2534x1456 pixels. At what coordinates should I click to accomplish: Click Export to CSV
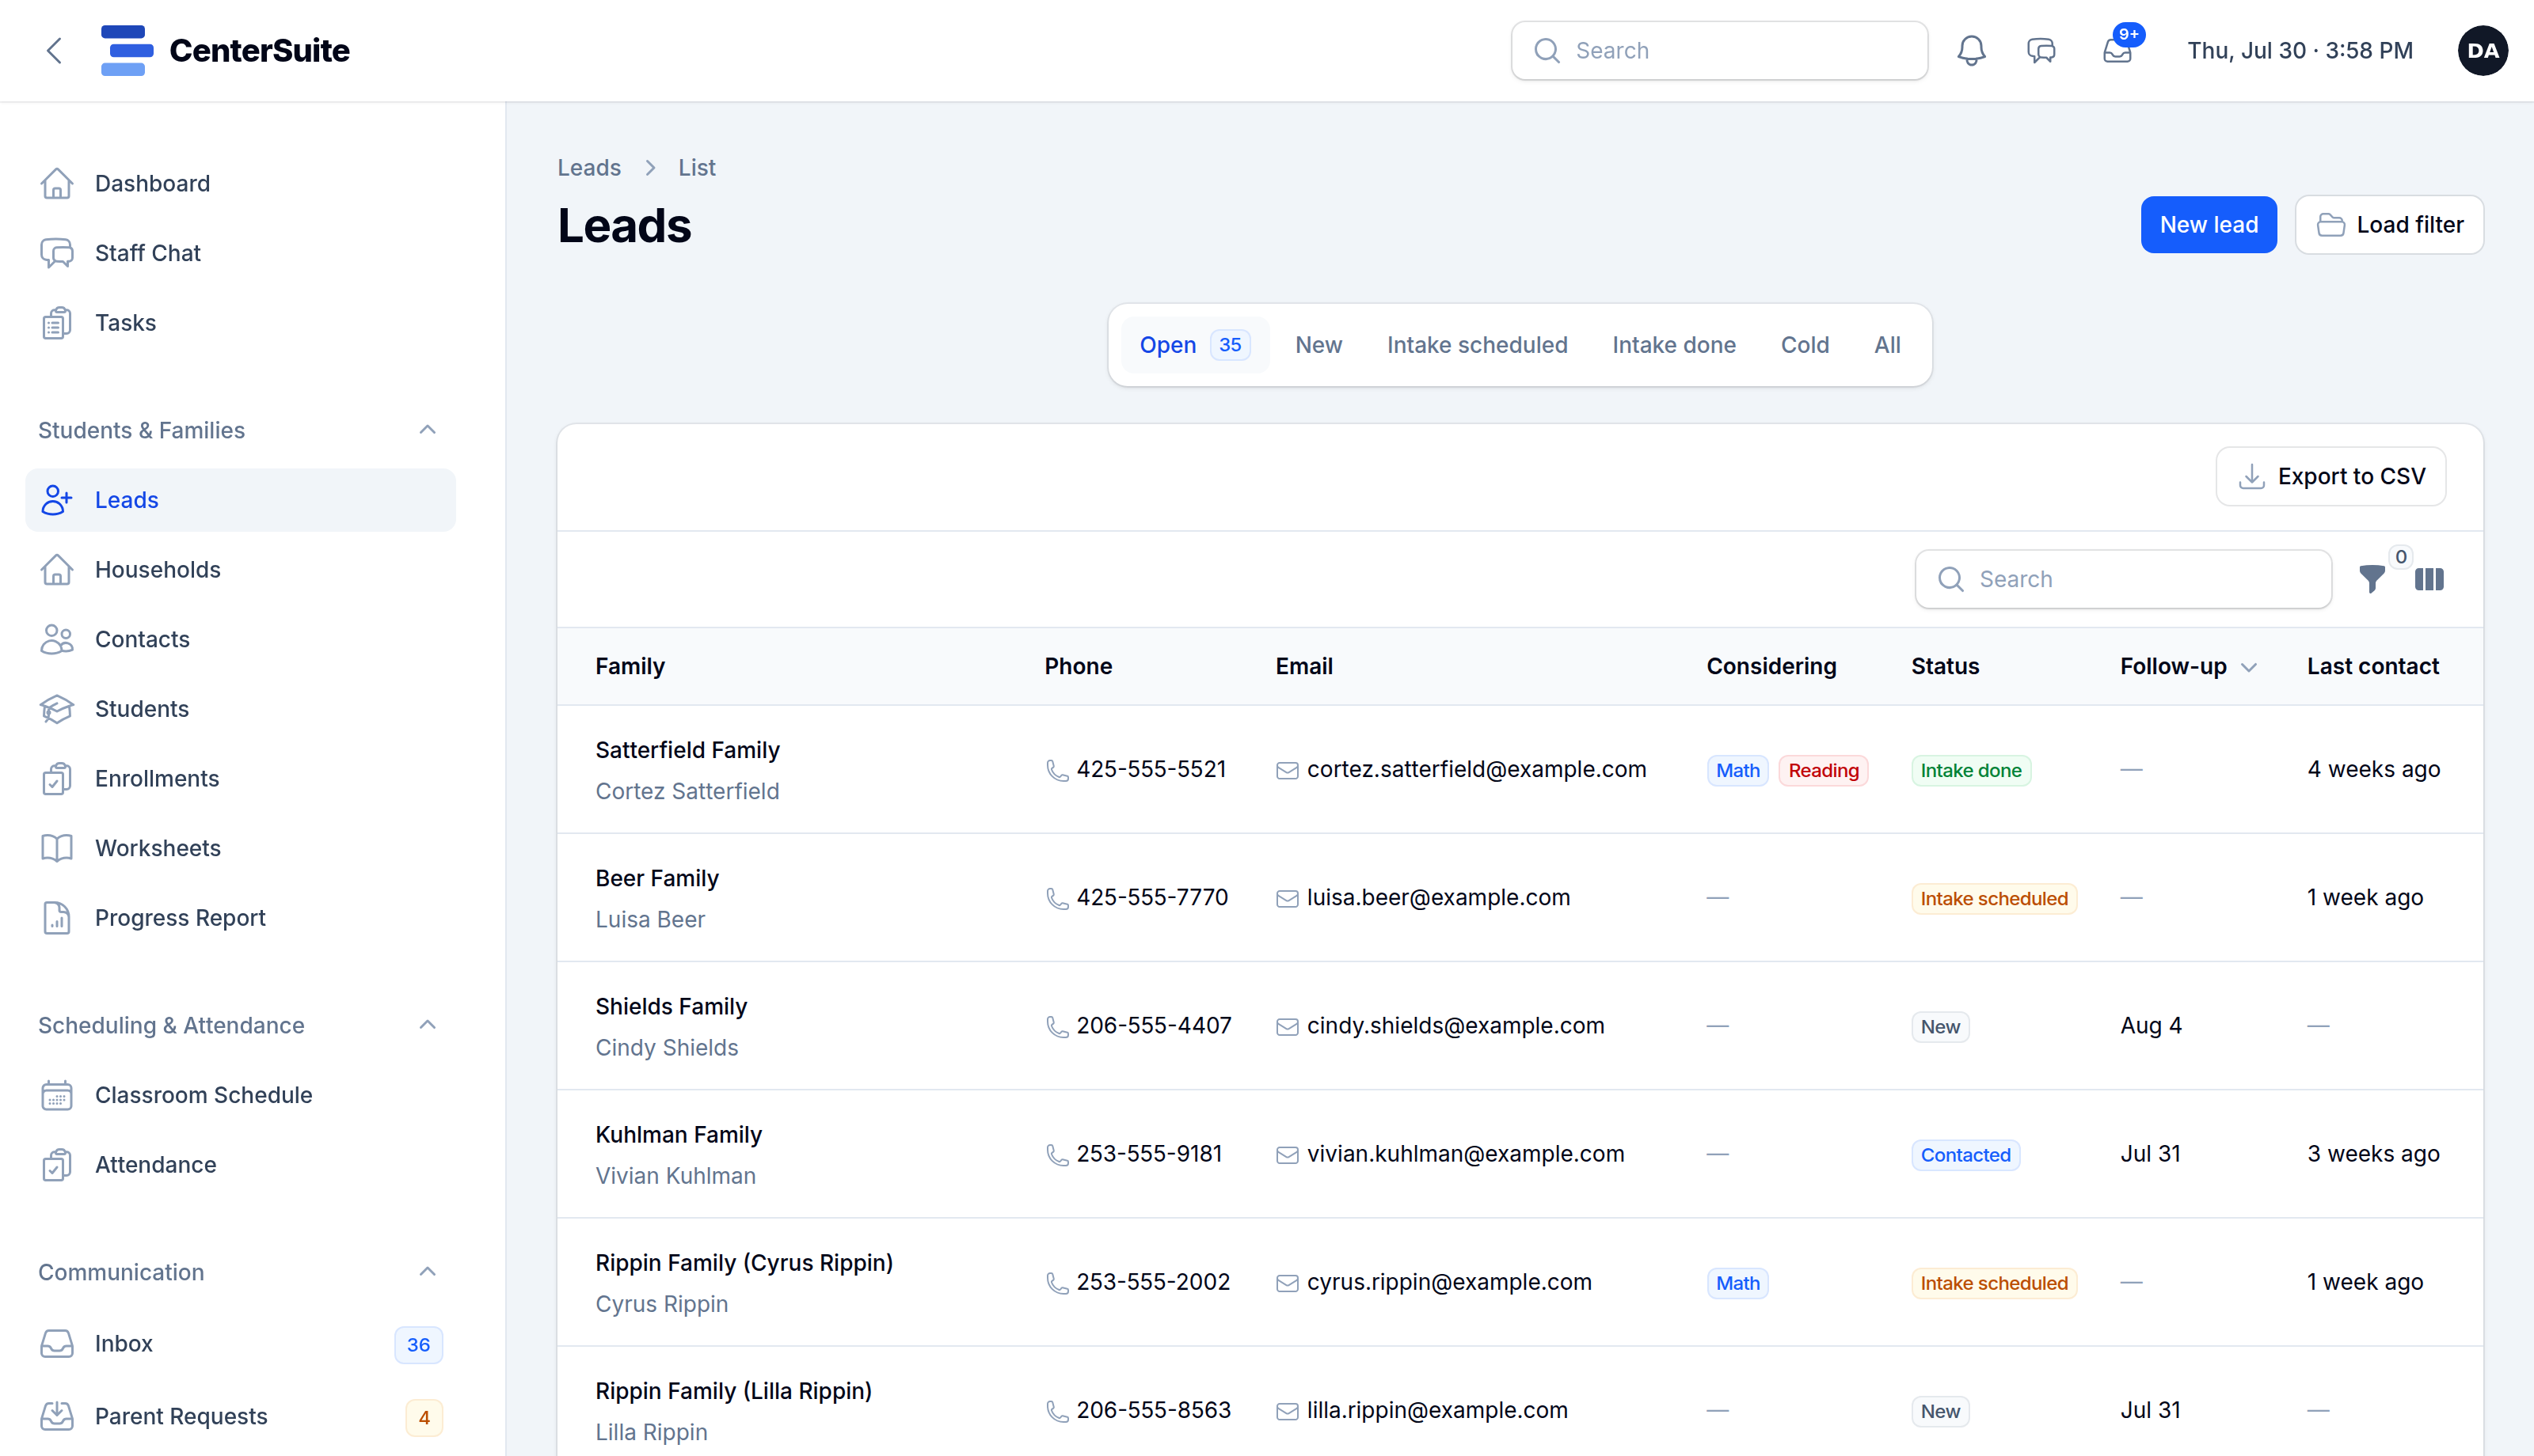2330,476
